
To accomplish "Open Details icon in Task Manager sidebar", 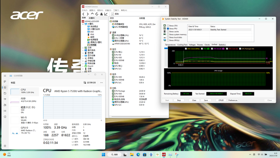I will pyautogui.click(x=5, y=111).
